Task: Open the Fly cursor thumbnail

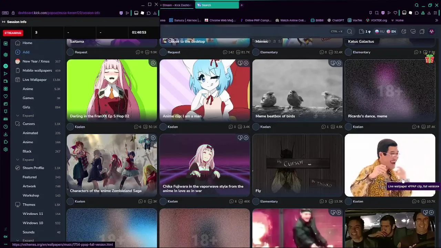Action: pyautogui.click(x=297, y=165)
